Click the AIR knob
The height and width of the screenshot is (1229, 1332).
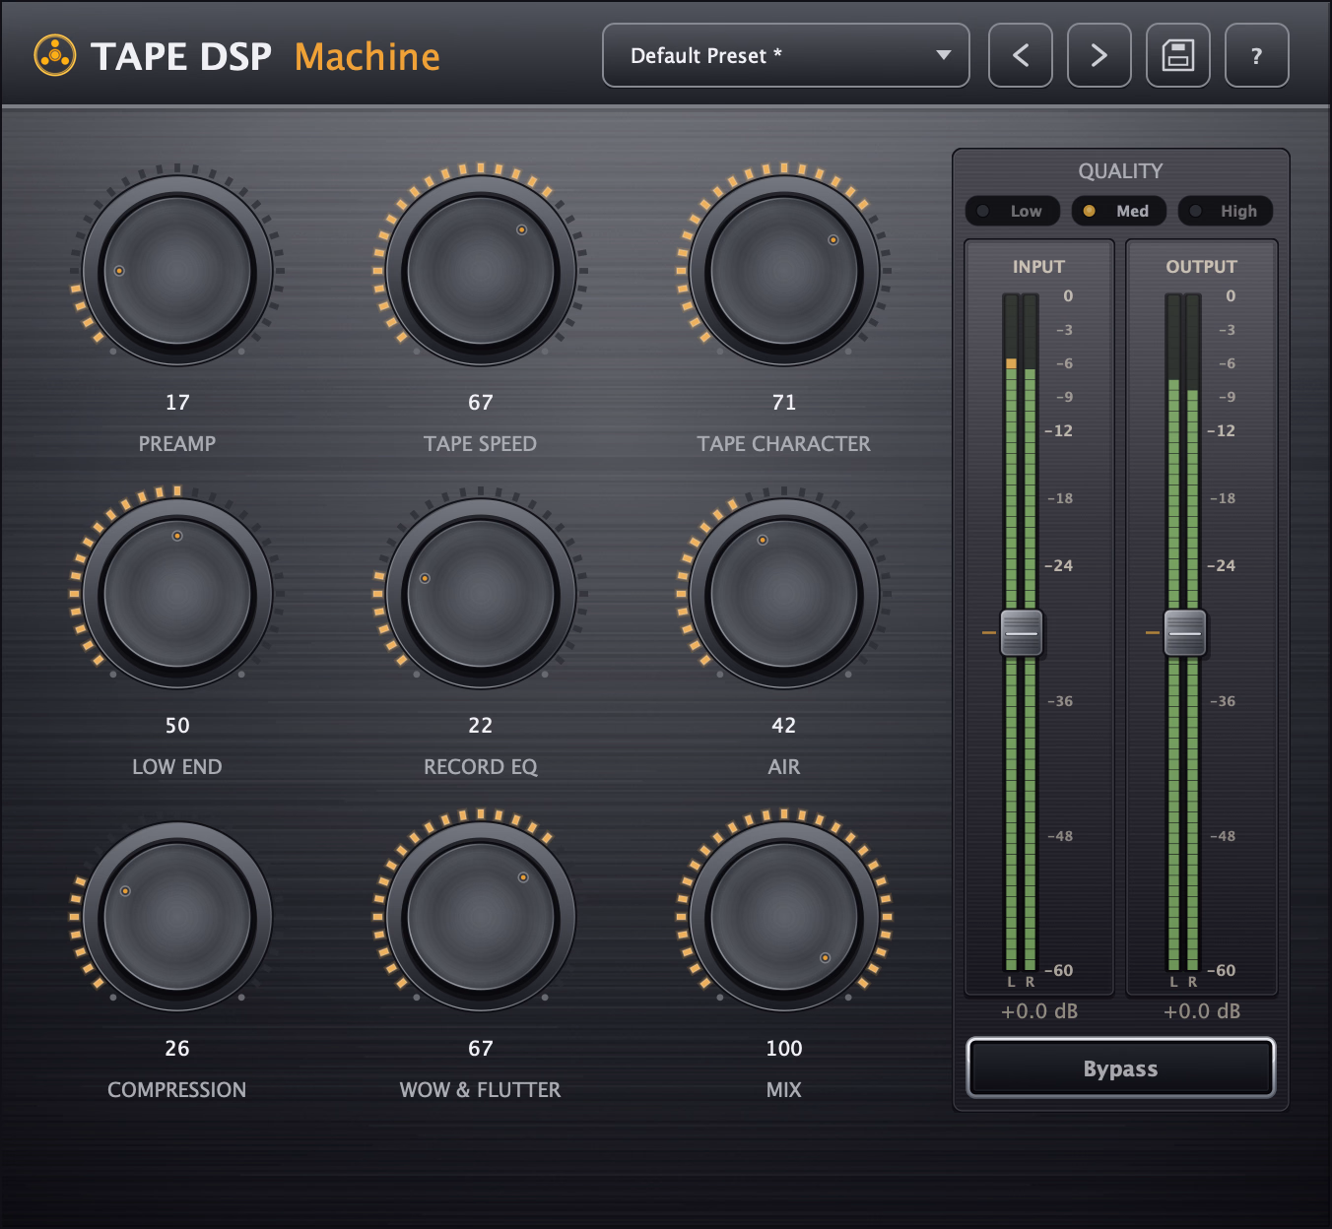(x=784, y=594)
